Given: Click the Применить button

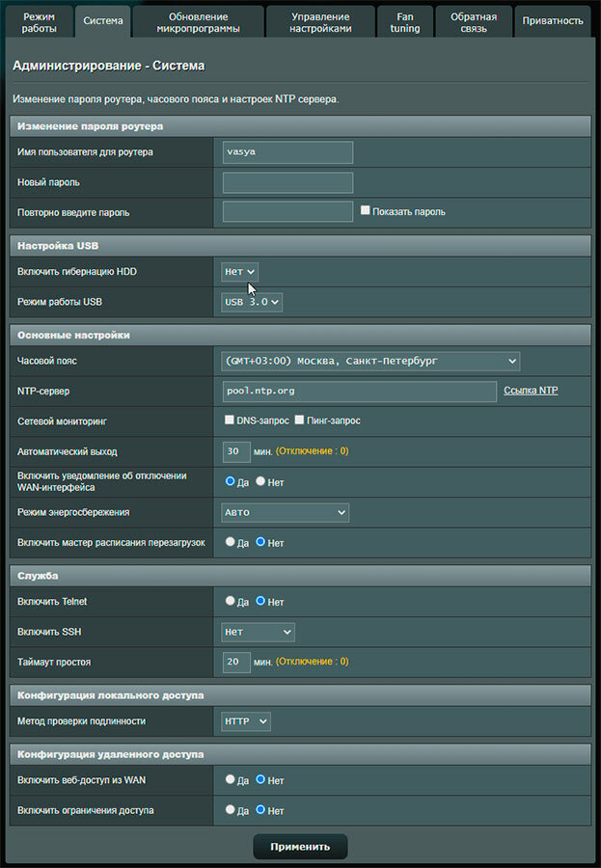Looking at the screenshot, I should point(300,847).
